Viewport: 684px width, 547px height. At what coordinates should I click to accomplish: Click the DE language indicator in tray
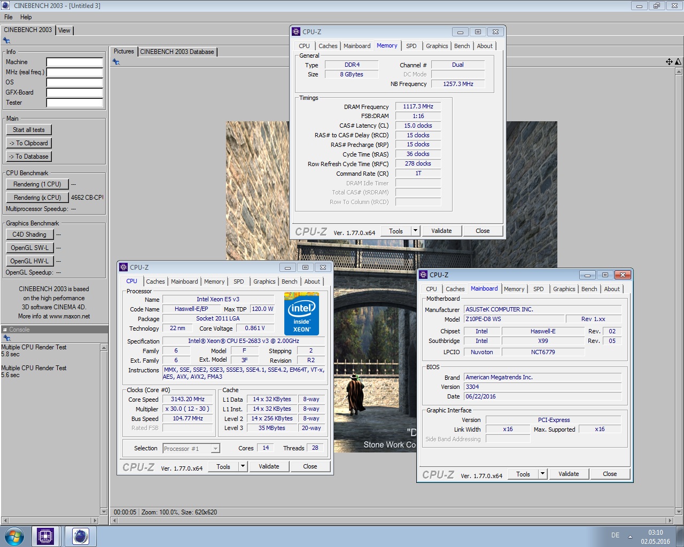point(615,535)
